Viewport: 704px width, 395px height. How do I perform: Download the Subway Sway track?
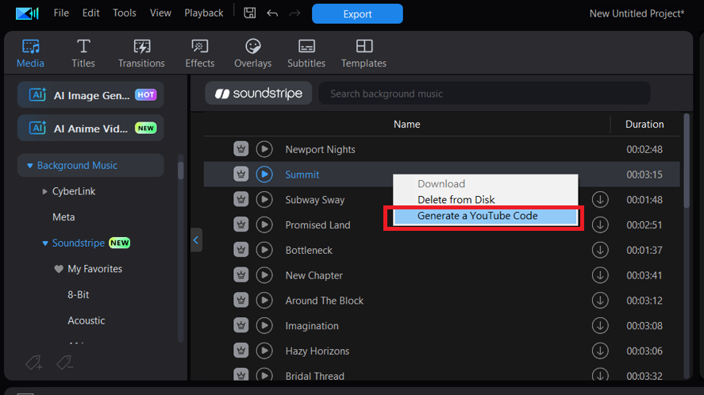(600, 199)
